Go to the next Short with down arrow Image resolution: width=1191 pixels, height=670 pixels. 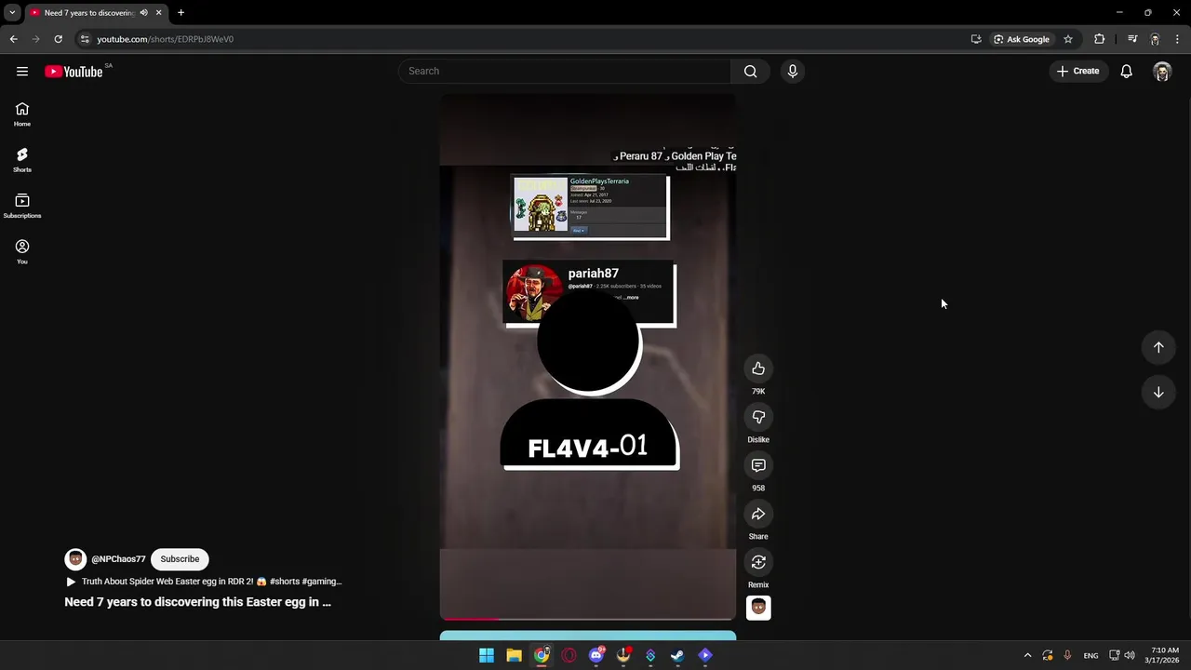1158,393
